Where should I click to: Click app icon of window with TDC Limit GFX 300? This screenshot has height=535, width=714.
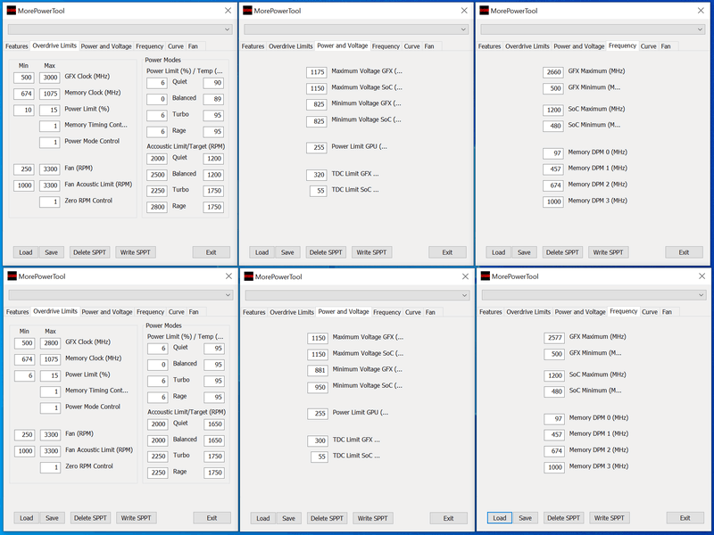coord(249,276)
